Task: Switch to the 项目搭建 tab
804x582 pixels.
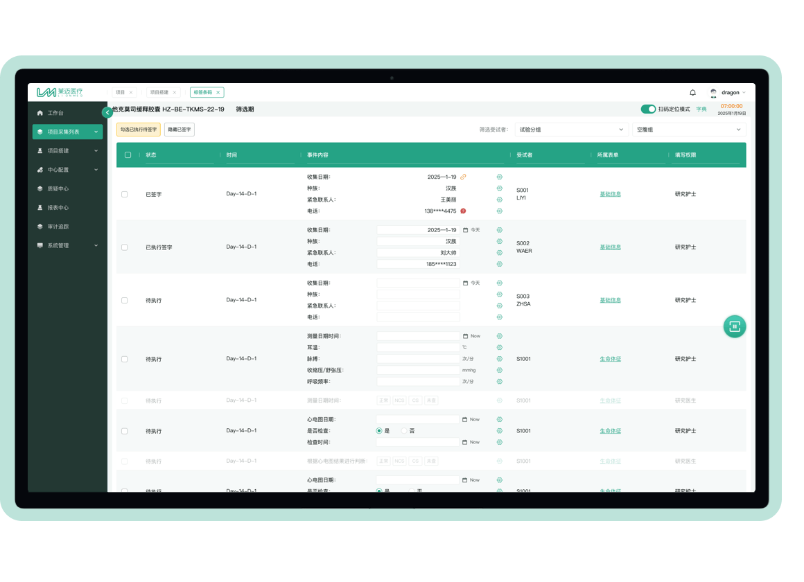Action: pyautogui.click(x=159, y=92)
